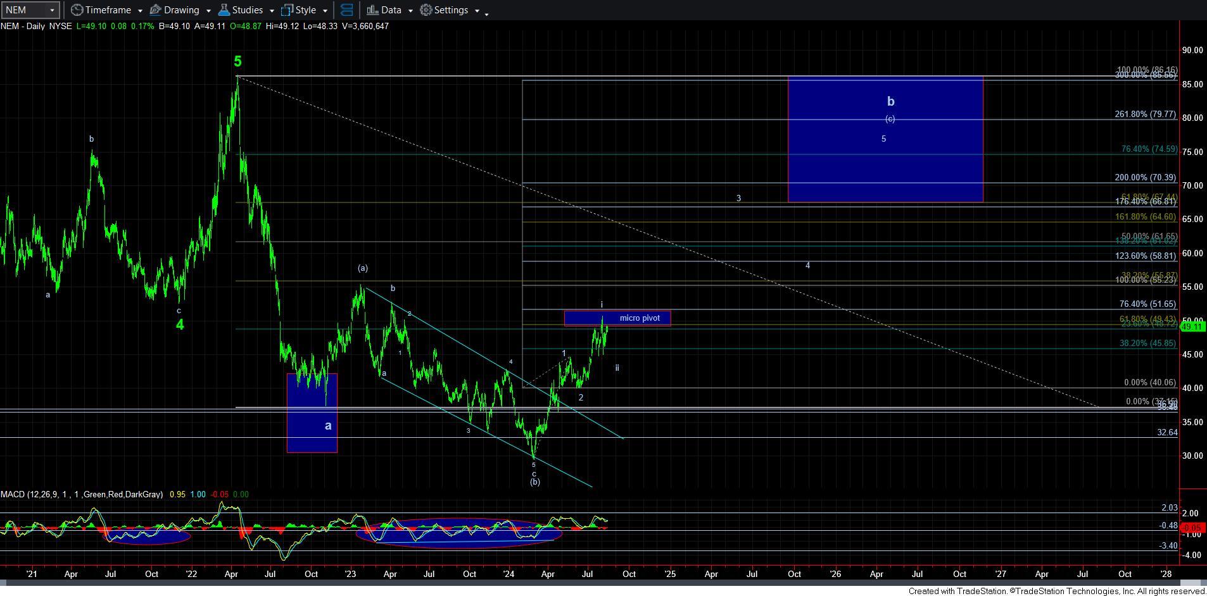The width and height of the screenshot is (1207, 596).
Task: Click the Settings gear icon
Action: tap(426, 10)
